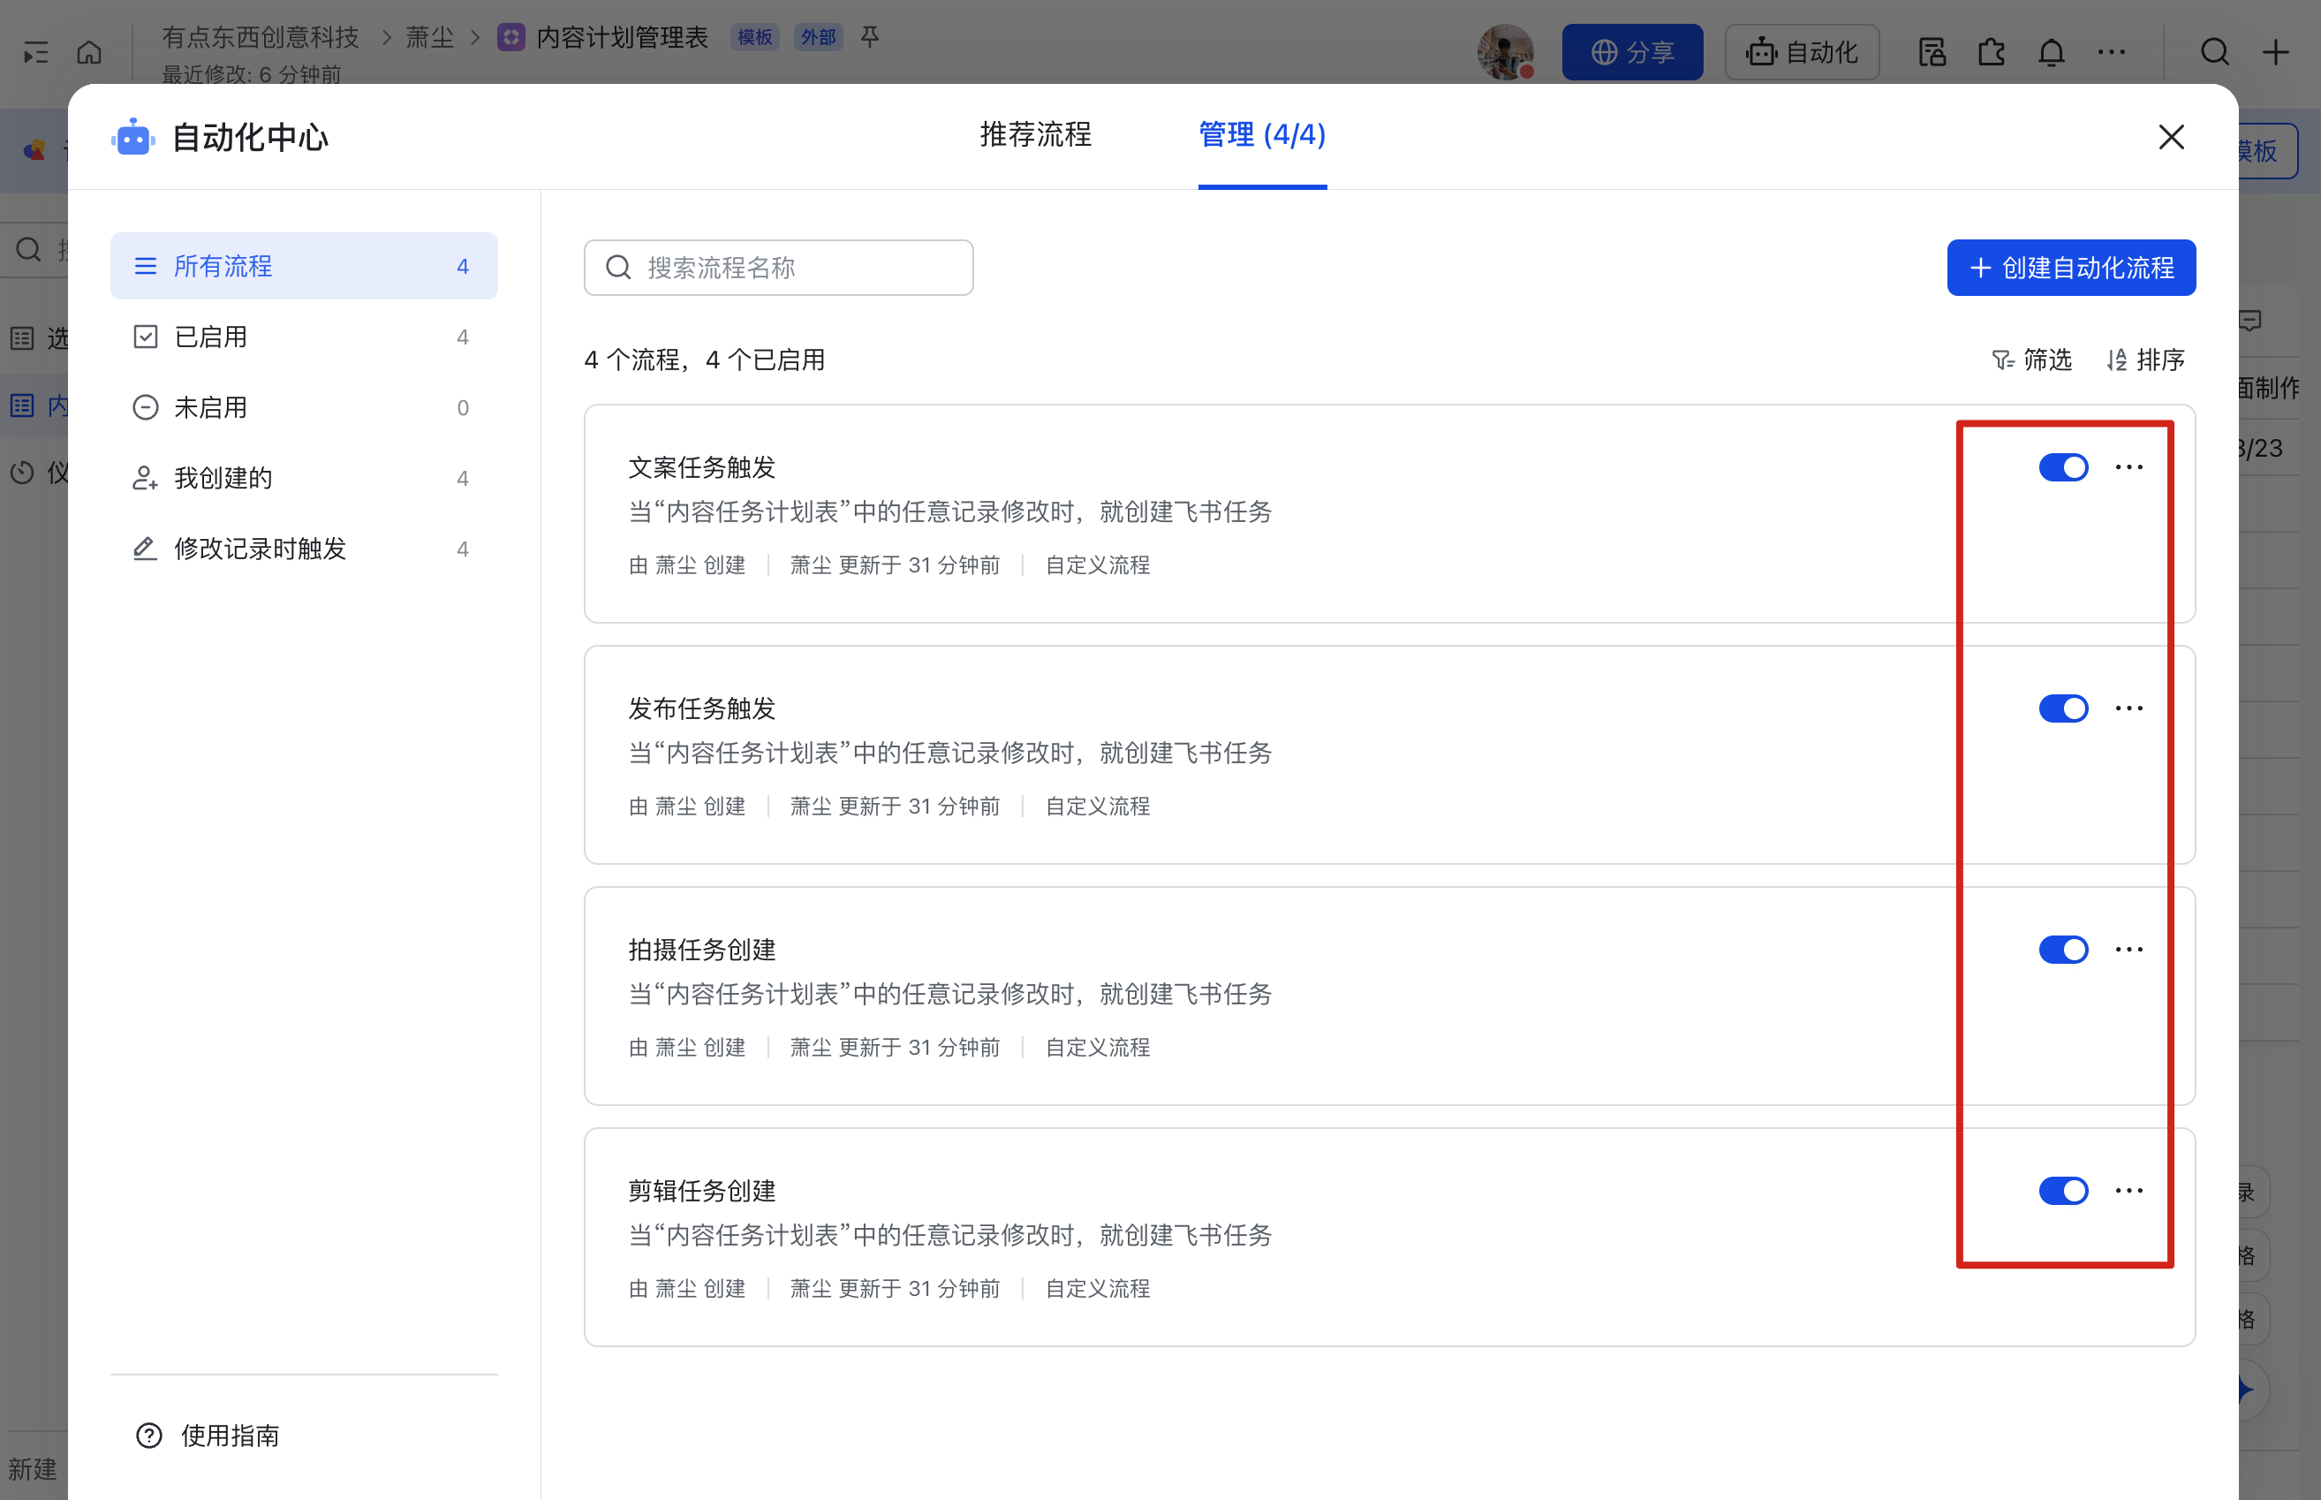
Task: Open more options for 发布任务触发
Action: pyautogui.click(x=2129, y=708)
